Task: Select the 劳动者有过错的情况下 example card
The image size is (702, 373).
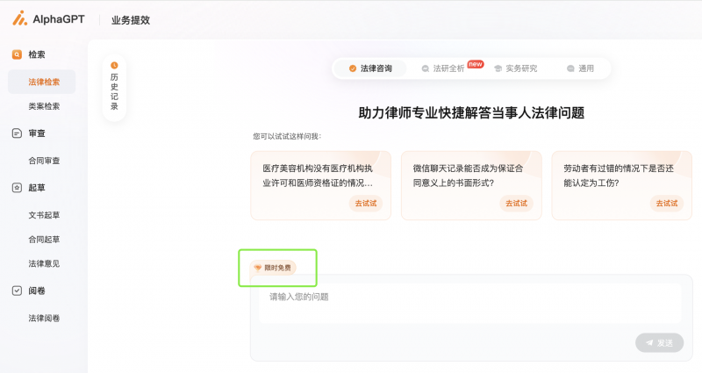Action: coord(622,185)
